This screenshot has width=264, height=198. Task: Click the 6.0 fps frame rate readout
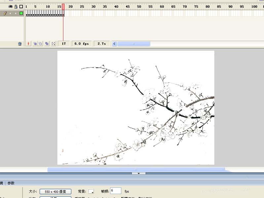tap(82, 44)
